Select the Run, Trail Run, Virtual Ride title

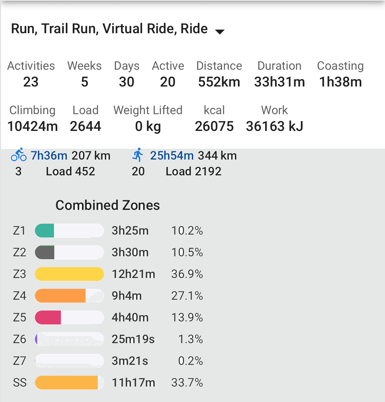coord(109,29)
